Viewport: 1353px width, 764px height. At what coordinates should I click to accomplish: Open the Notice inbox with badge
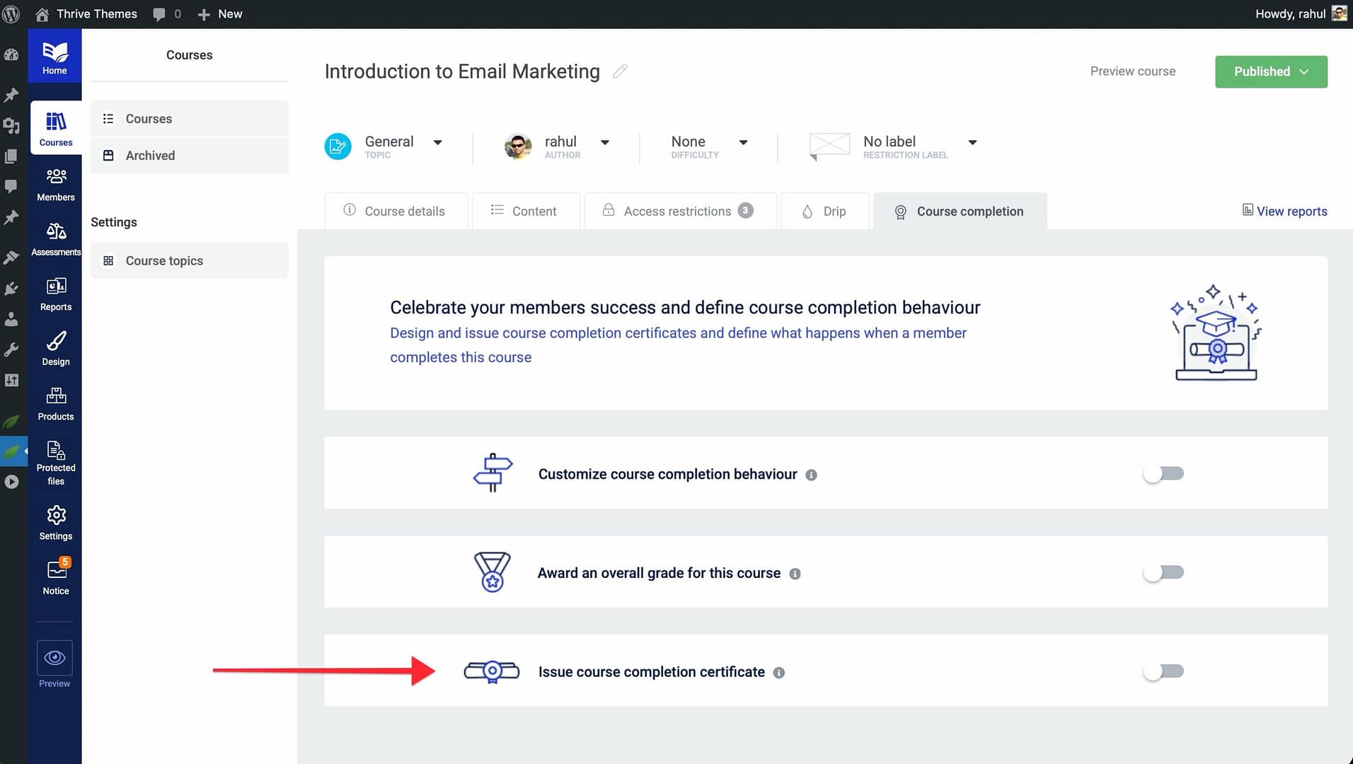55,577
